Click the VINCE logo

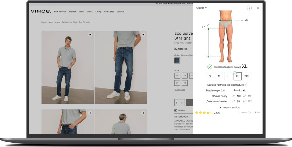point(41,11)
